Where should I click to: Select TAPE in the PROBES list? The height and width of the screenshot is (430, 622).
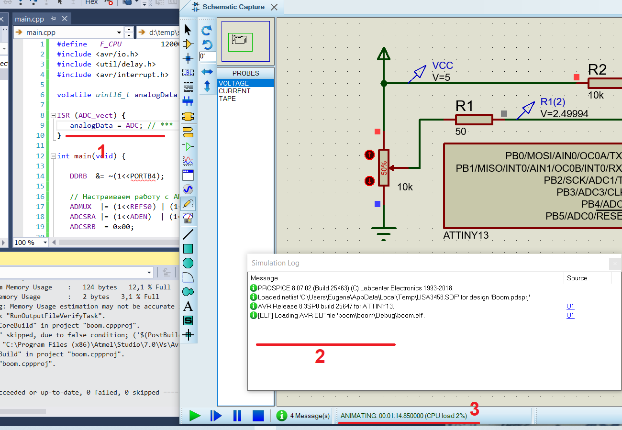[246, 99]
